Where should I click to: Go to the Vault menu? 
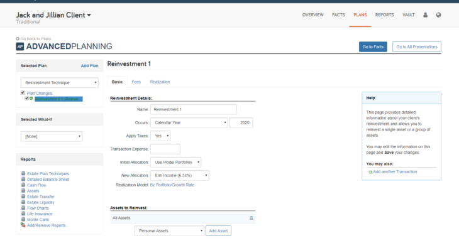[408, 15]
